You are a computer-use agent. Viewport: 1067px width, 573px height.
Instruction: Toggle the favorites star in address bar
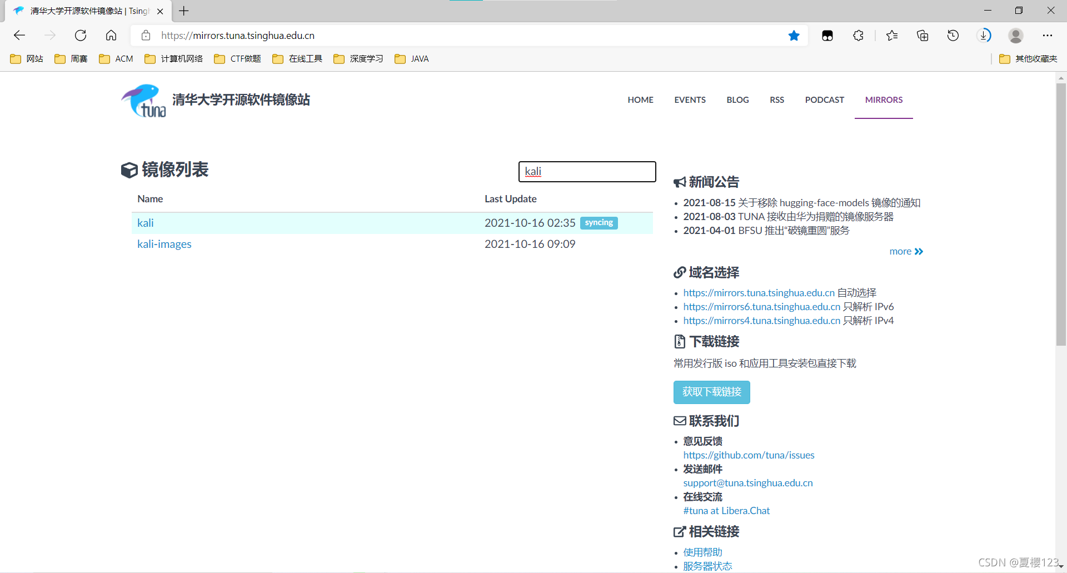794,36
